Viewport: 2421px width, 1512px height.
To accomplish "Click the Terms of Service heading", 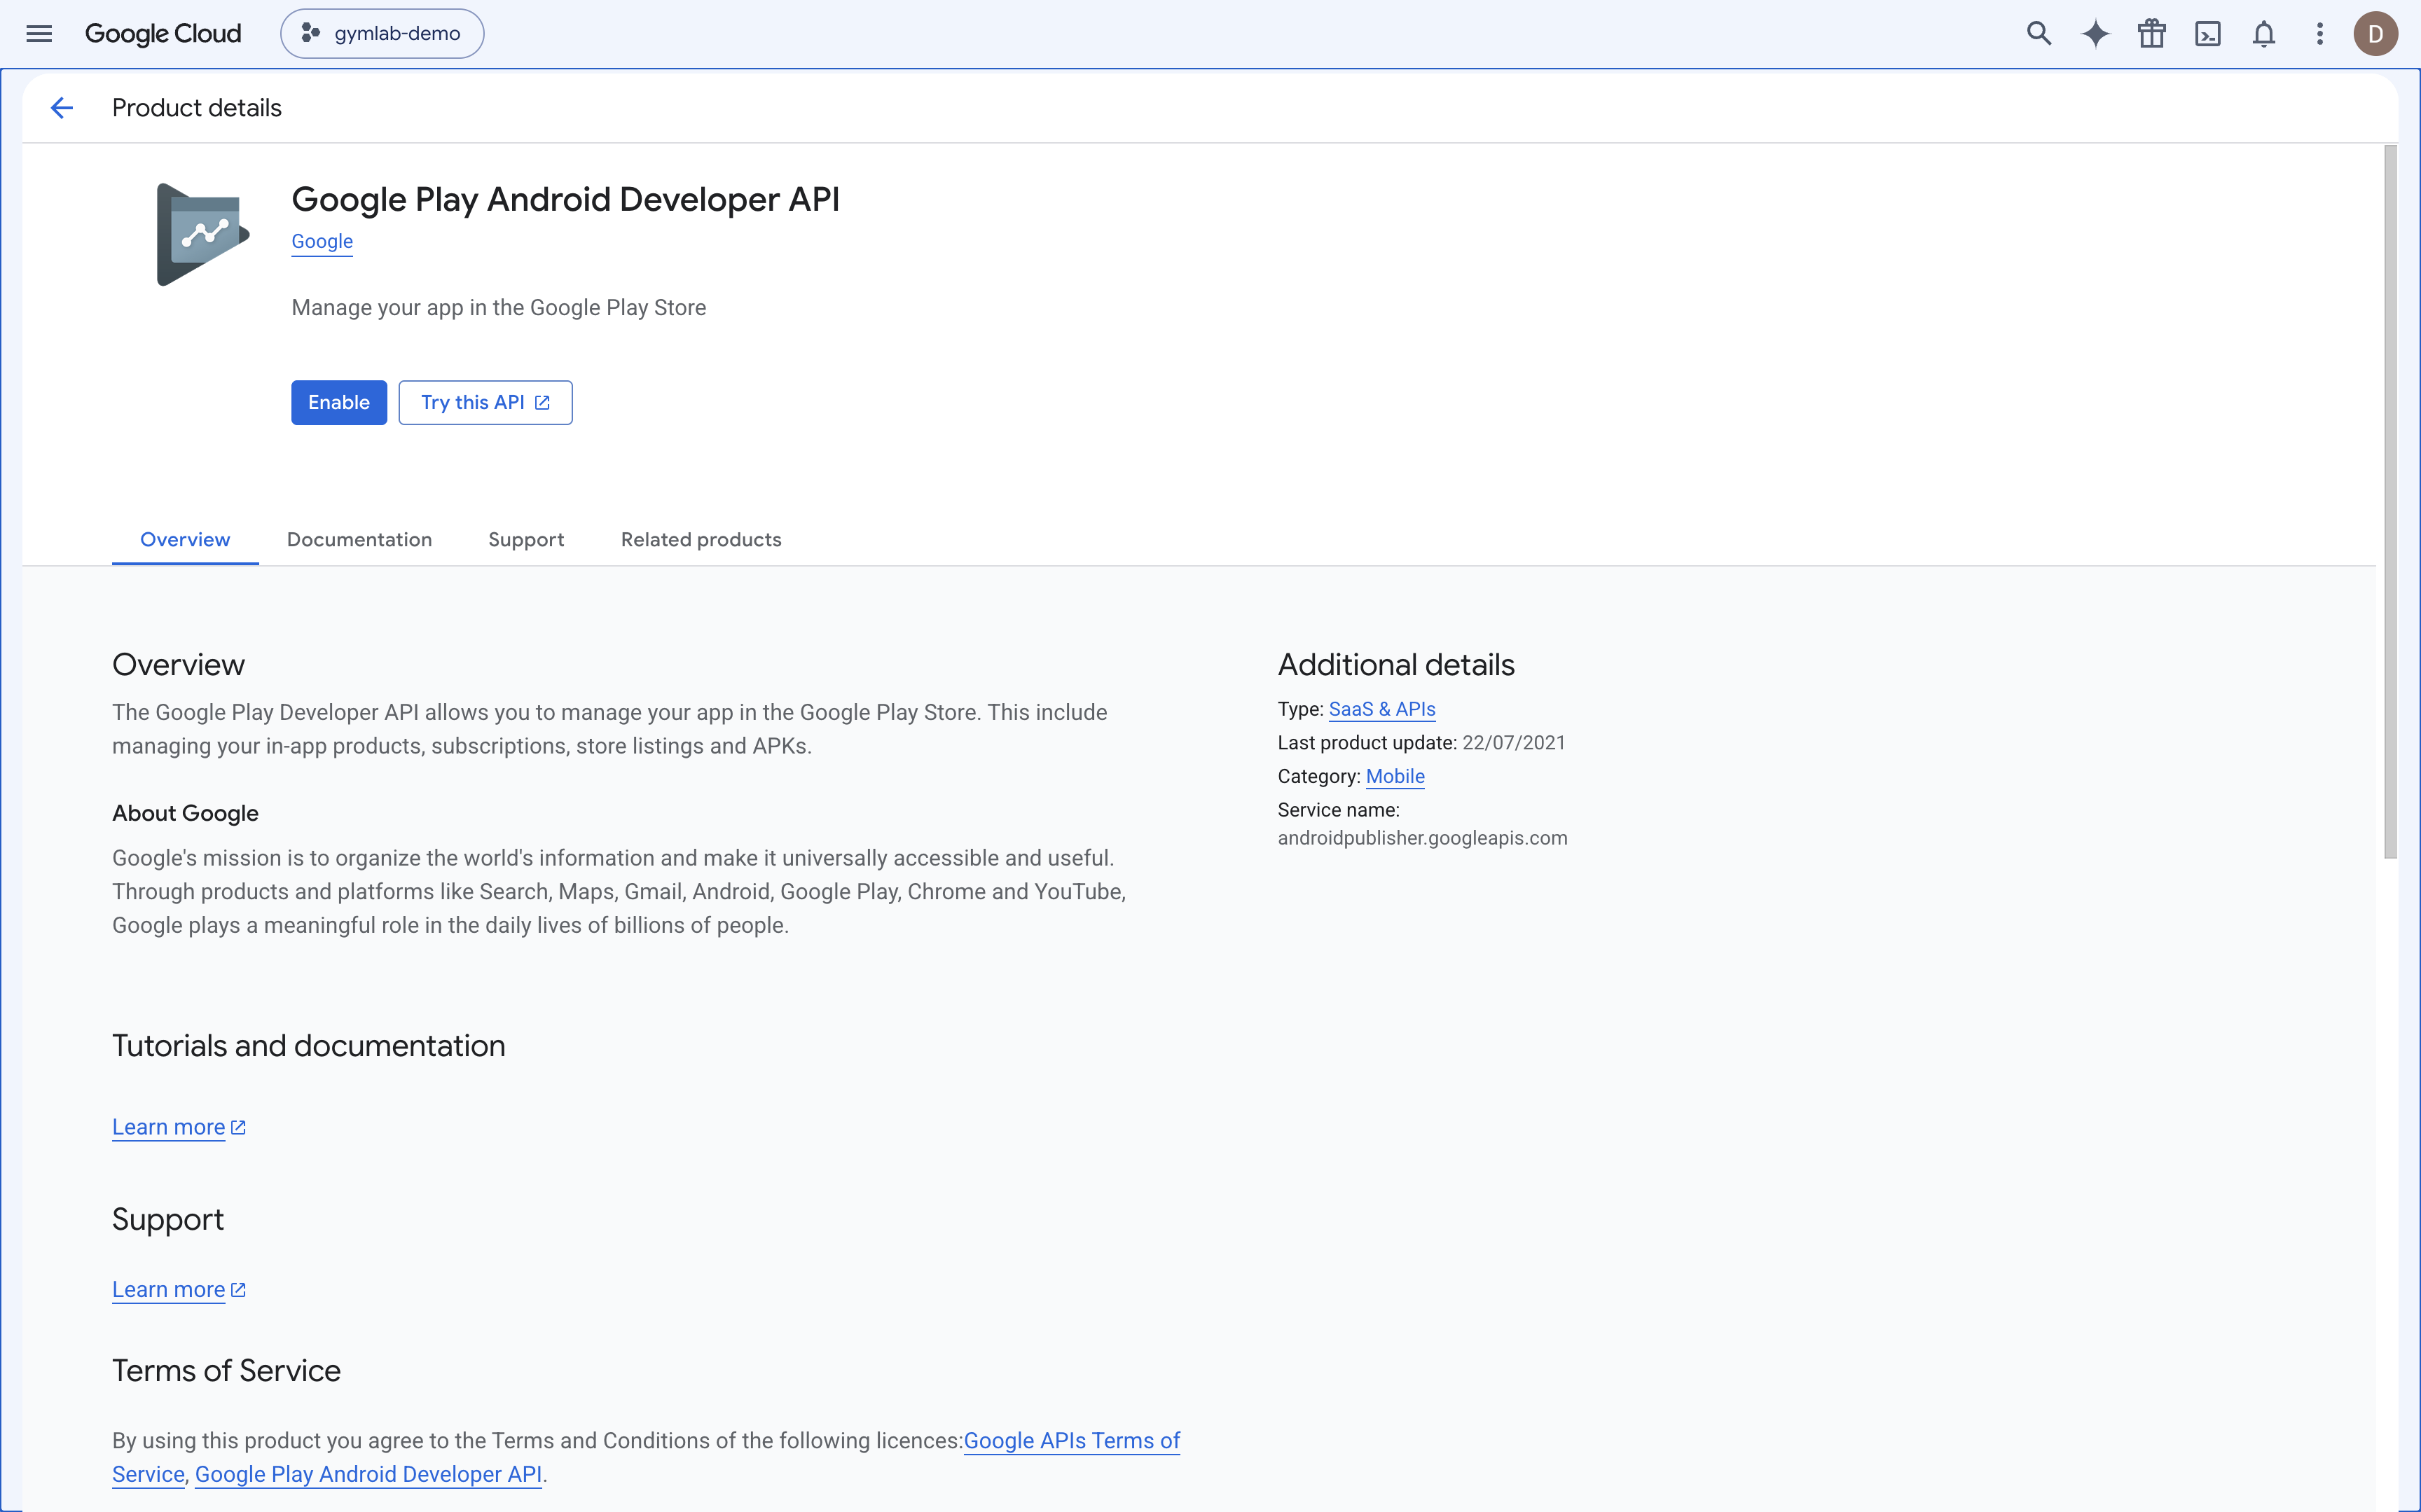I will tap(226, 1370).
